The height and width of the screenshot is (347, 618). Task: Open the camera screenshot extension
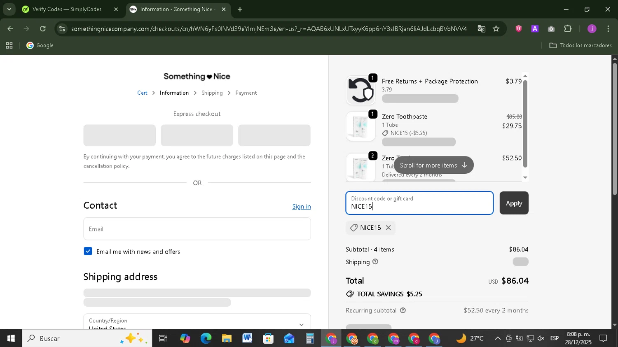coord(551,29)
